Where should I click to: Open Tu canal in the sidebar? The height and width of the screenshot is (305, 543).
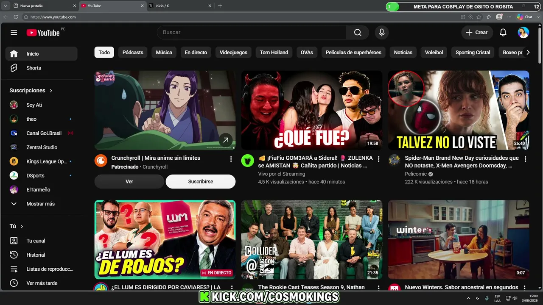[42, 241]
